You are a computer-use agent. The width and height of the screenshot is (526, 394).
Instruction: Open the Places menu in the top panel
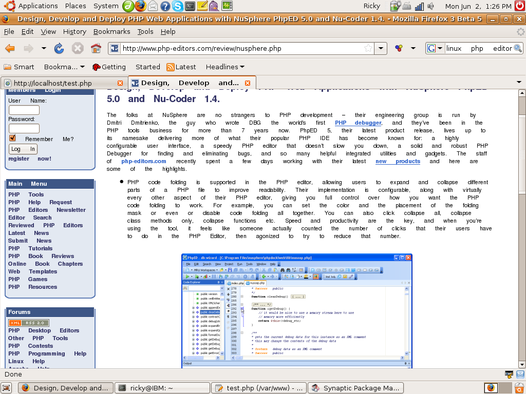(x=76, y=6)
